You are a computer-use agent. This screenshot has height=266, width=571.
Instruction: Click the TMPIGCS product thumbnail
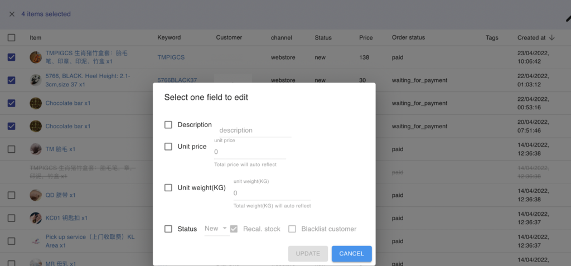pyautogui.click(x=36, y=57)
